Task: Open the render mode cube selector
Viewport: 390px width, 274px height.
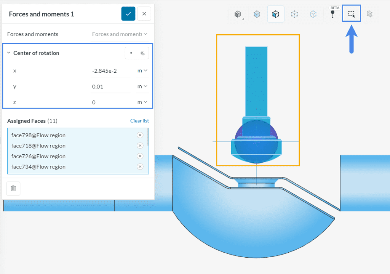Action: [238, 13]
